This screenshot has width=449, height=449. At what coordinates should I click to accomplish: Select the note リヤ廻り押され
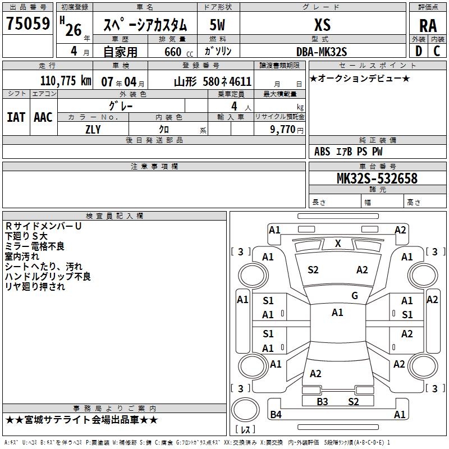point(35,286)
